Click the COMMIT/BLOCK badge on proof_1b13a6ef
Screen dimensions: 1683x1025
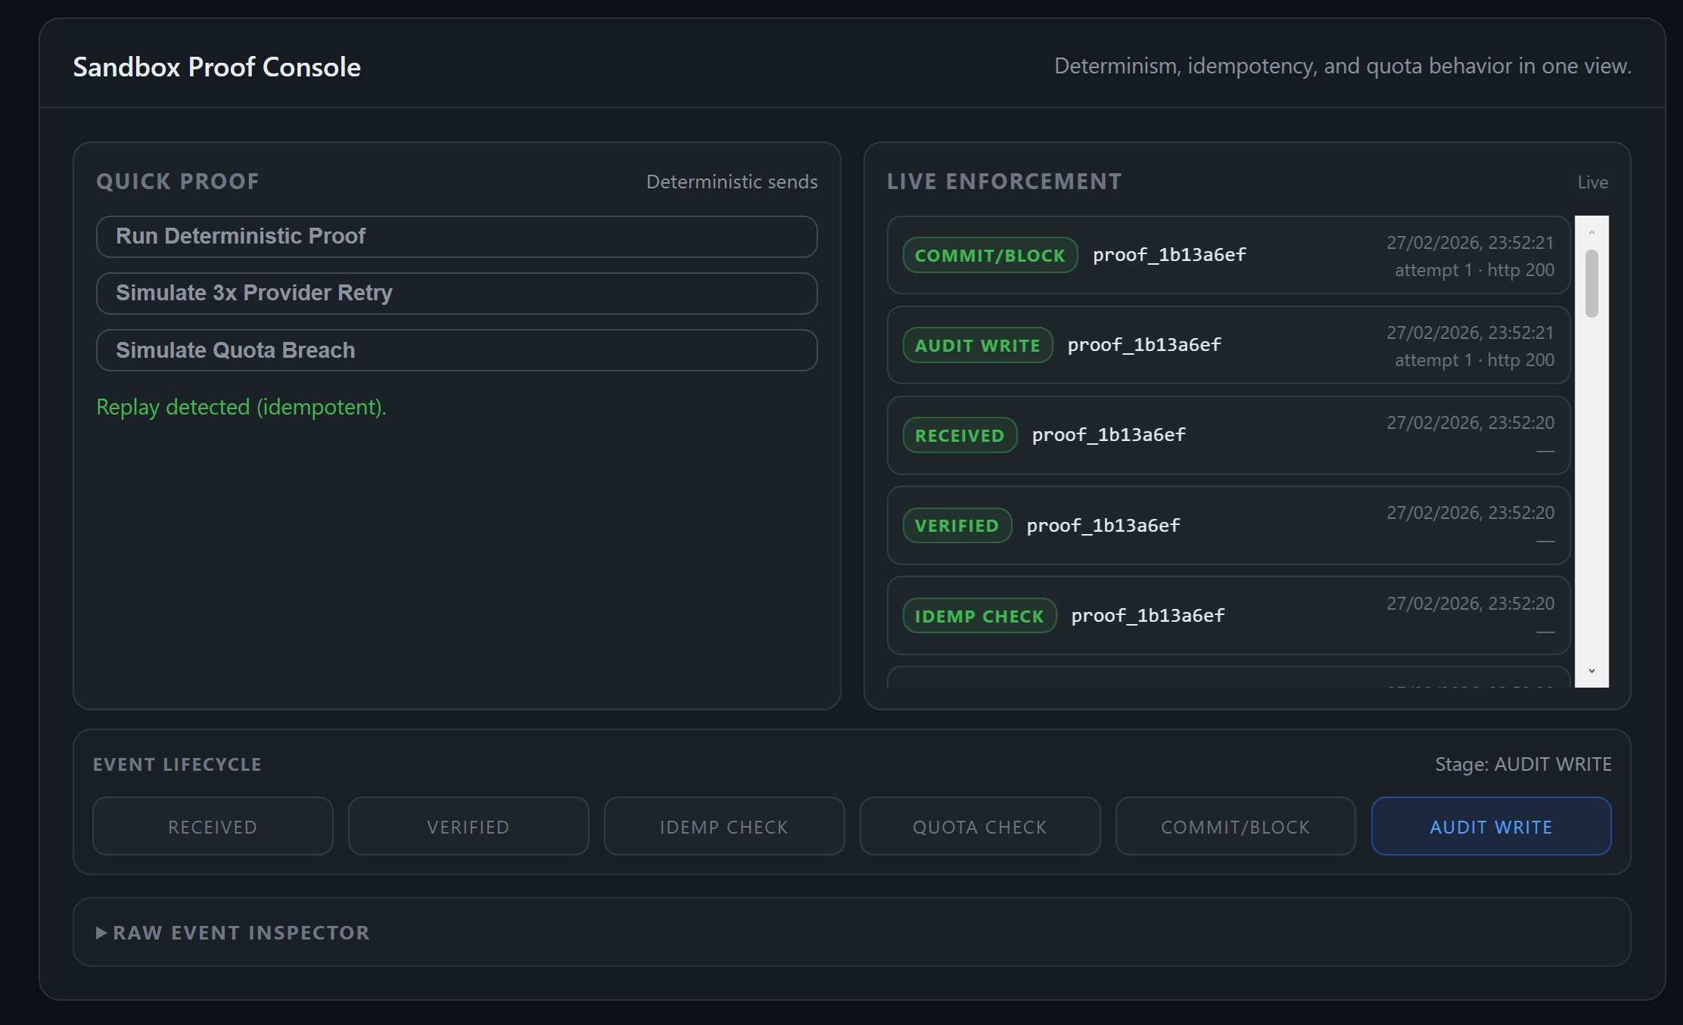[x=990, y=255]
